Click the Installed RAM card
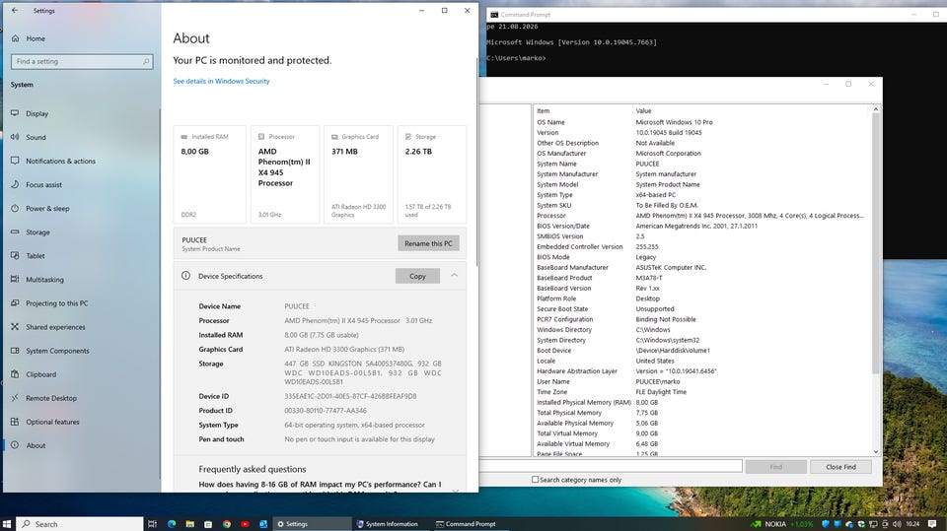 coord(209,174)
